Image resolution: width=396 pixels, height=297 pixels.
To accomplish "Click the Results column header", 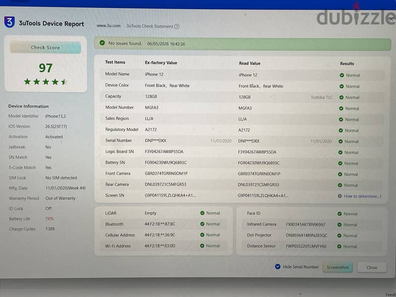I will pos(347,64).
